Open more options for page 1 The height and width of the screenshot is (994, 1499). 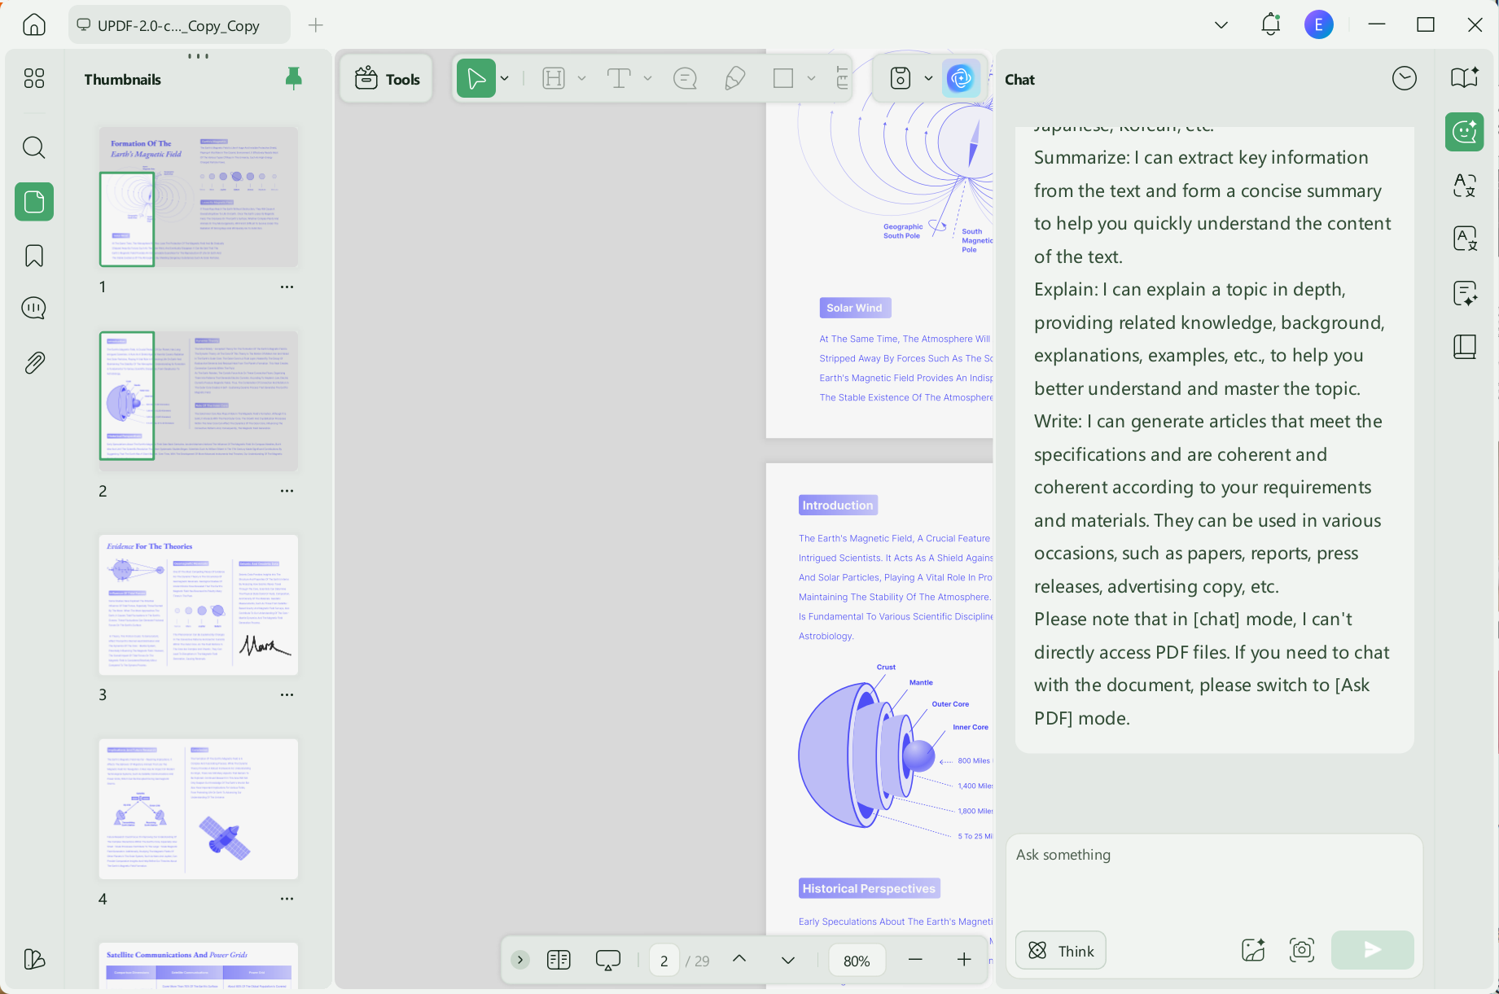(x=287, y=287)
